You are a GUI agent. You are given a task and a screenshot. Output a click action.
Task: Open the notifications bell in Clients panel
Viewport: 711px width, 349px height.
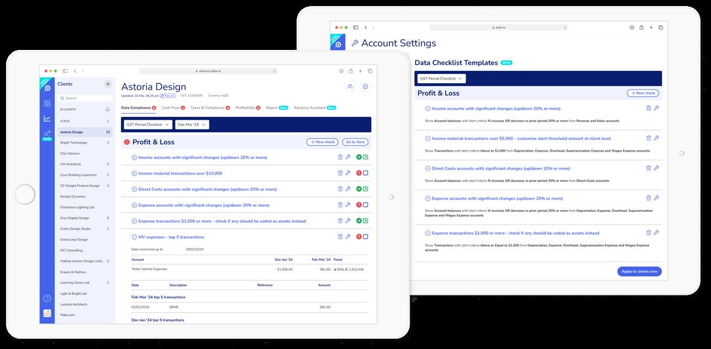[x=108, y=110]
